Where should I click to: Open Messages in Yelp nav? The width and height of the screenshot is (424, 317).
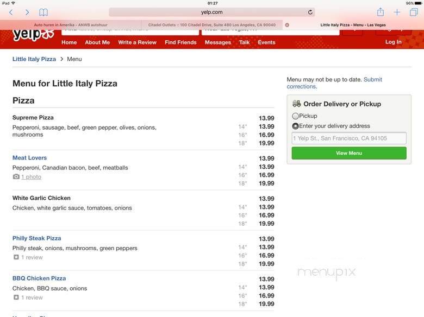pos(218,42)
